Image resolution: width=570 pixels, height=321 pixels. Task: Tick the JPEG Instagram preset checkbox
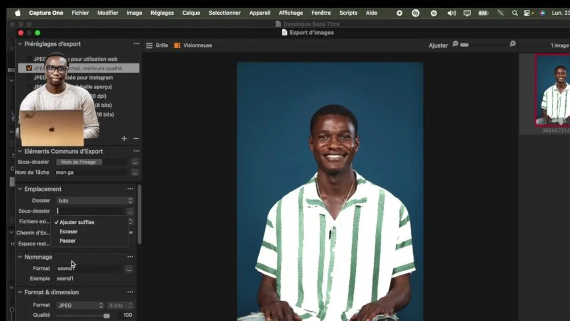coord(29,78)
